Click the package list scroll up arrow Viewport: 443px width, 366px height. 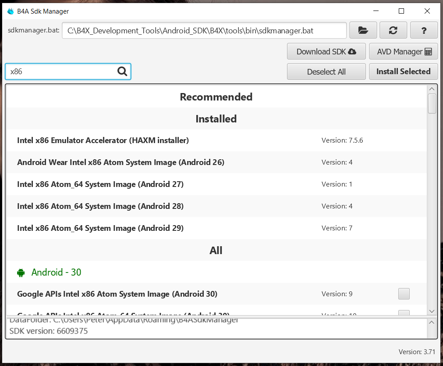click(432, 89)
